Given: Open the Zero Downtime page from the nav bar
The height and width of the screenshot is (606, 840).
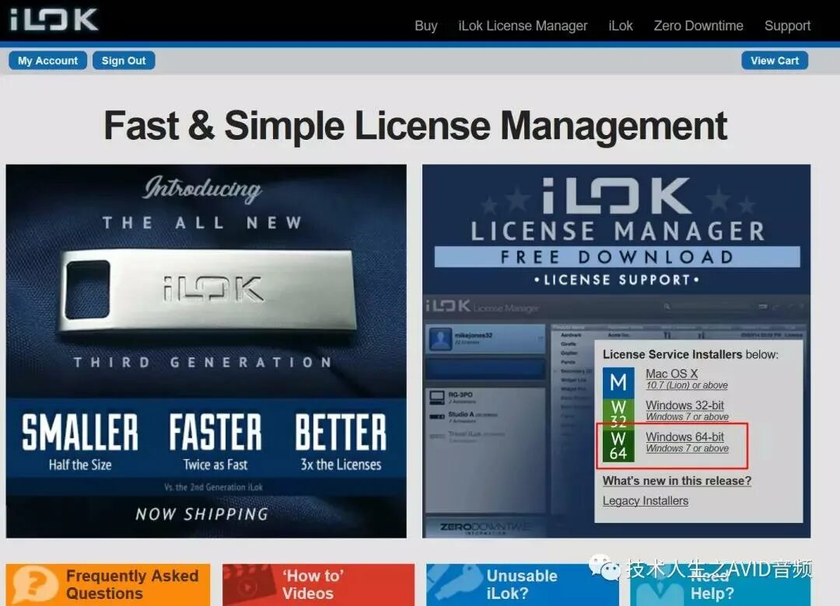Looking at the screenshot, I should click(698, 26).
